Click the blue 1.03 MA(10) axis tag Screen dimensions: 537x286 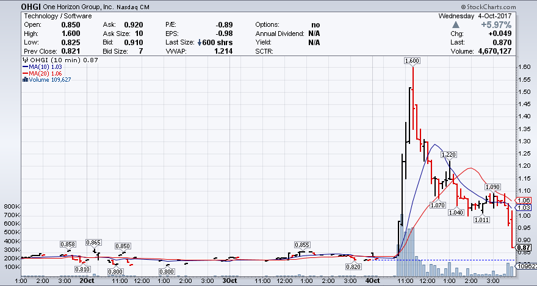(524, 208)
